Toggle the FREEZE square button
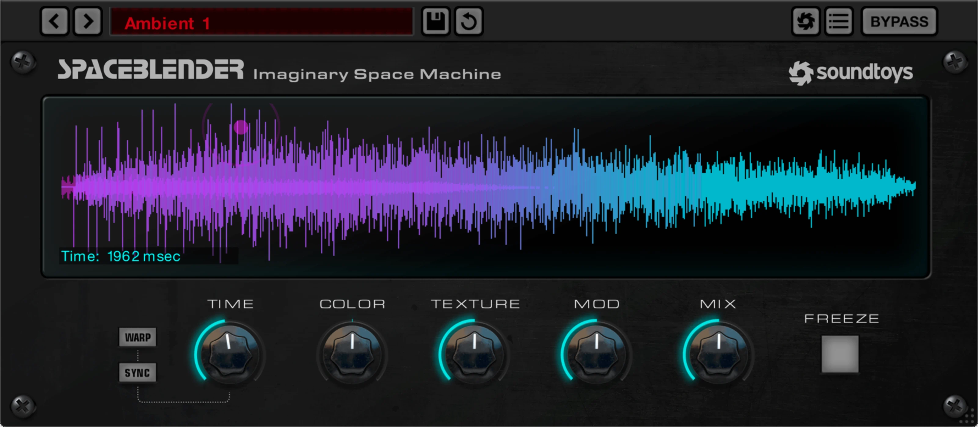978x427 pixels. pos(839,353)
